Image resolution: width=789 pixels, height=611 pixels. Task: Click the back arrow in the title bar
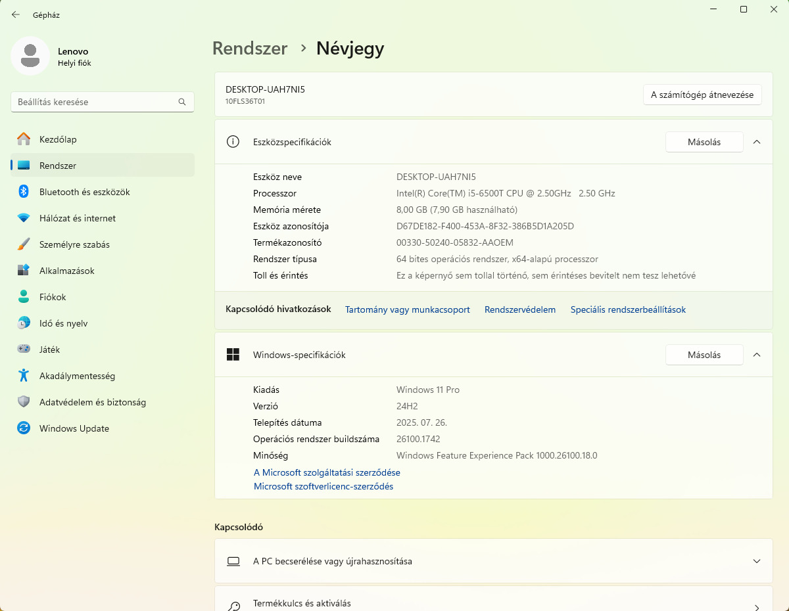point(16,14)
